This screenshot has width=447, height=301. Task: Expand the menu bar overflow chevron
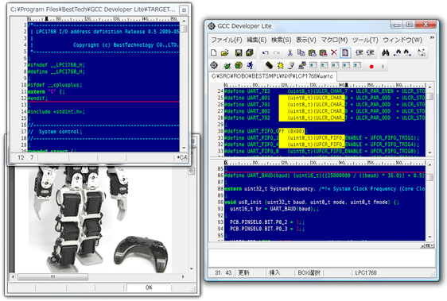(432, 37)
